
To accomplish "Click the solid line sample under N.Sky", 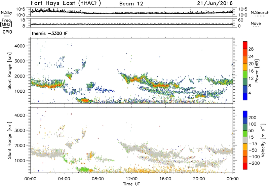I will [6, 16].
